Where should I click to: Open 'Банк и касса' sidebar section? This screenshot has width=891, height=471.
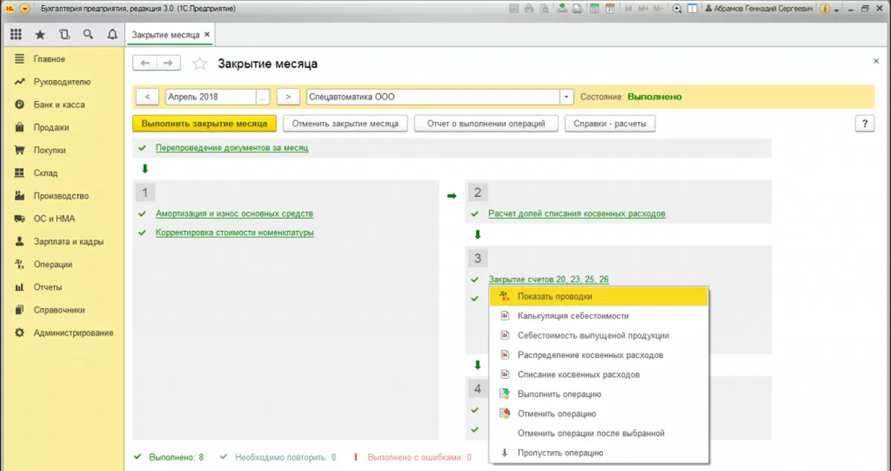[x=59, y=105]
